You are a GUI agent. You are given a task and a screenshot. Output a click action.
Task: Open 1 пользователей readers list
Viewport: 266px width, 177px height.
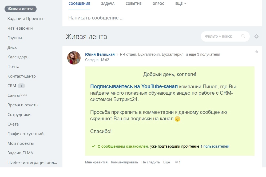click(215, 146)
